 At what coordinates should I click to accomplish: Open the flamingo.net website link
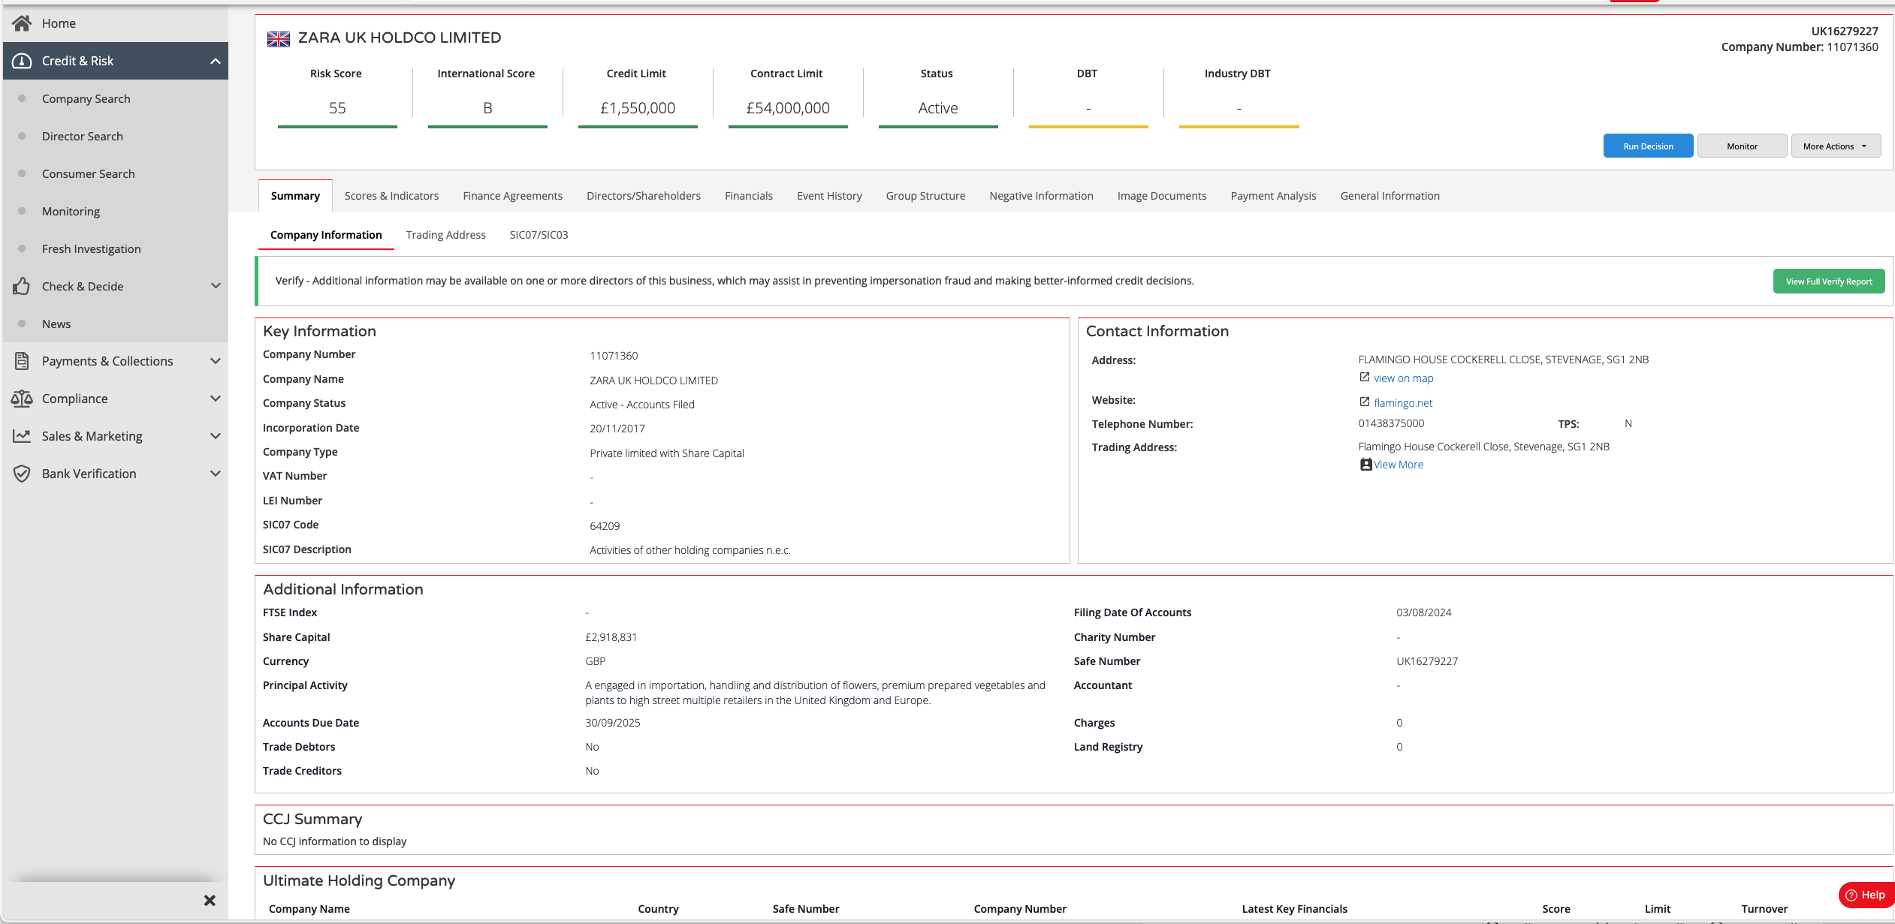coord(1403,403)
